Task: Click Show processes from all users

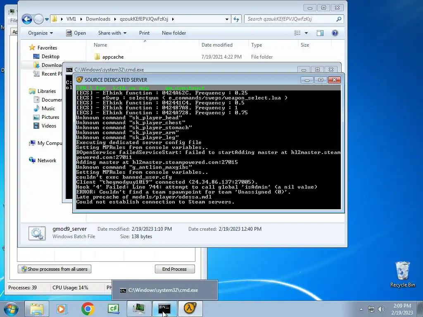Action: click(55, 269)
